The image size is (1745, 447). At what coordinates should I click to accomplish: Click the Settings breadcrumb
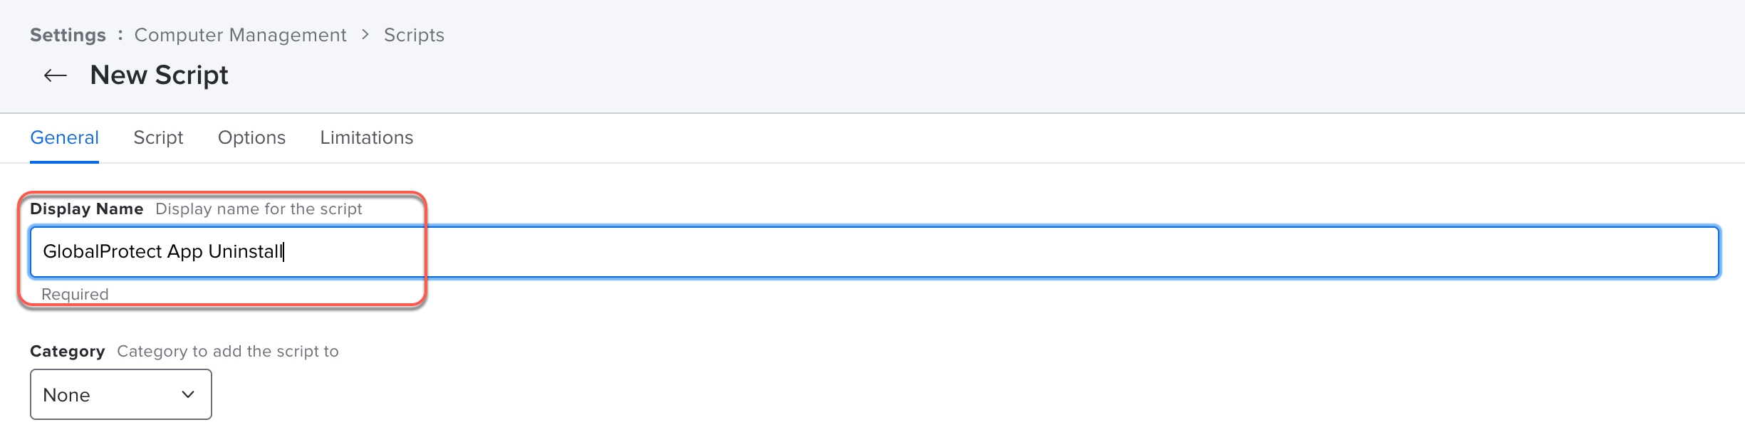point(68,35)
